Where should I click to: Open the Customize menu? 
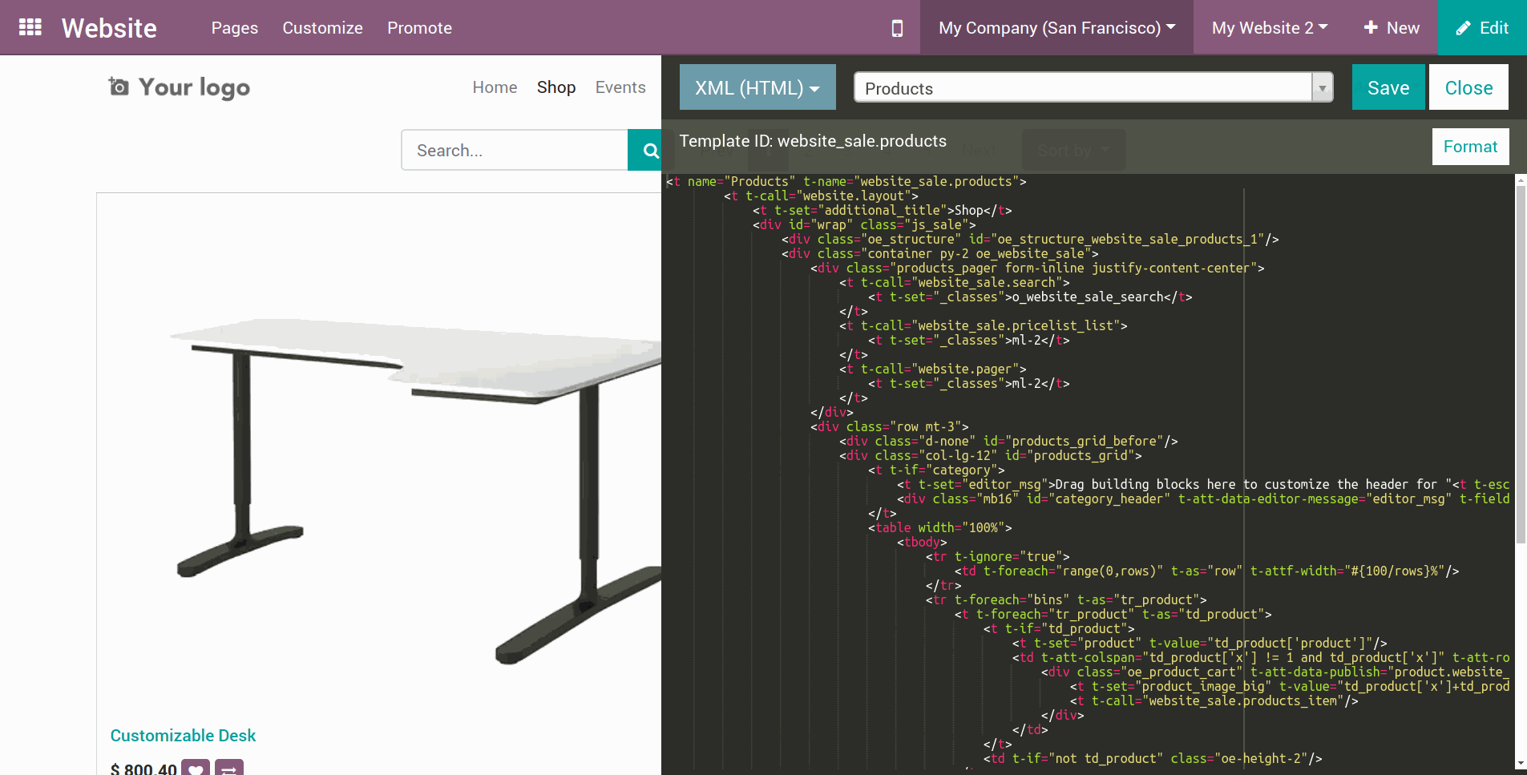tap(322, 28)
